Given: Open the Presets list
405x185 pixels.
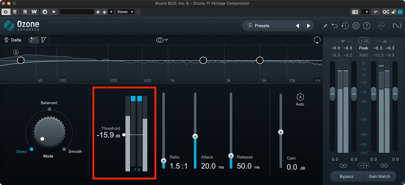Looking at the screenshot, I should coord(258,26).
